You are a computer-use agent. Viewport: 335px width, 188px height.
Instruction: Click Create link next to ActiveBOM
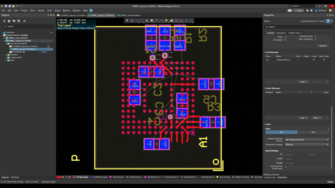[x=44, y=52]
